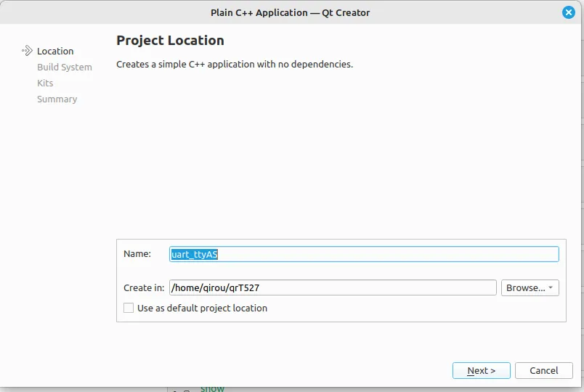Select the Build System wizard step
Viewport: 584px width, 392px height.
pyautogui.click(x=65, y=67)
